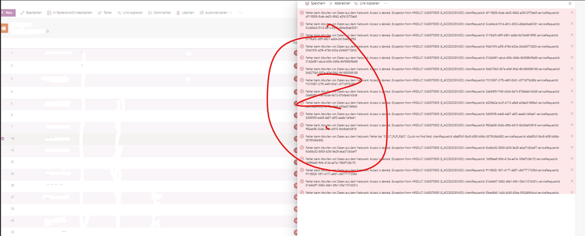Select list row numbered 22
Viewport: 585px width, 236px height.
pyautogui.click(x=149, y=162)
